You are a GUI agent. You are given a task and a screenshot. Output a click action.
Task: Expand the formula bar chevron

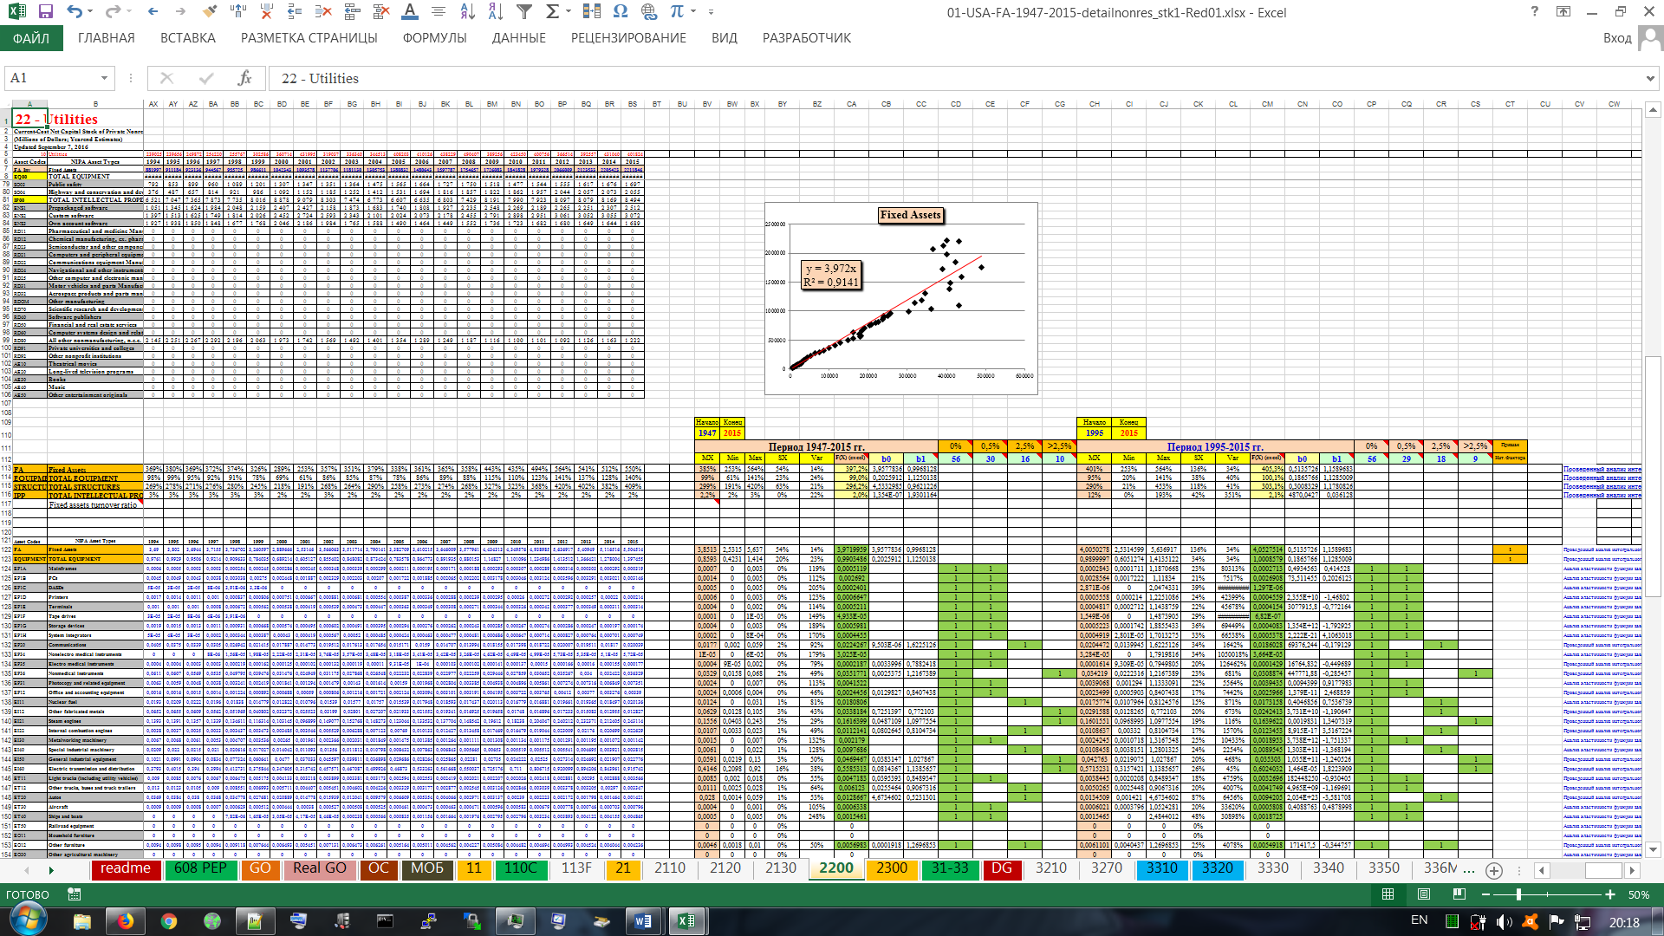(1649, 78)
